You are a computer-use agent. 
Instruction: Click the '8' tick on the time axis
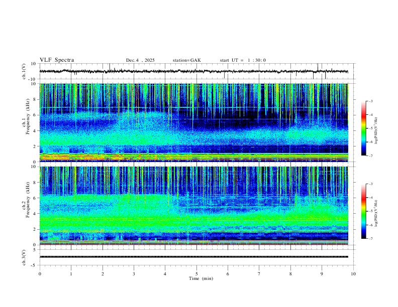(x=290, y=274)
